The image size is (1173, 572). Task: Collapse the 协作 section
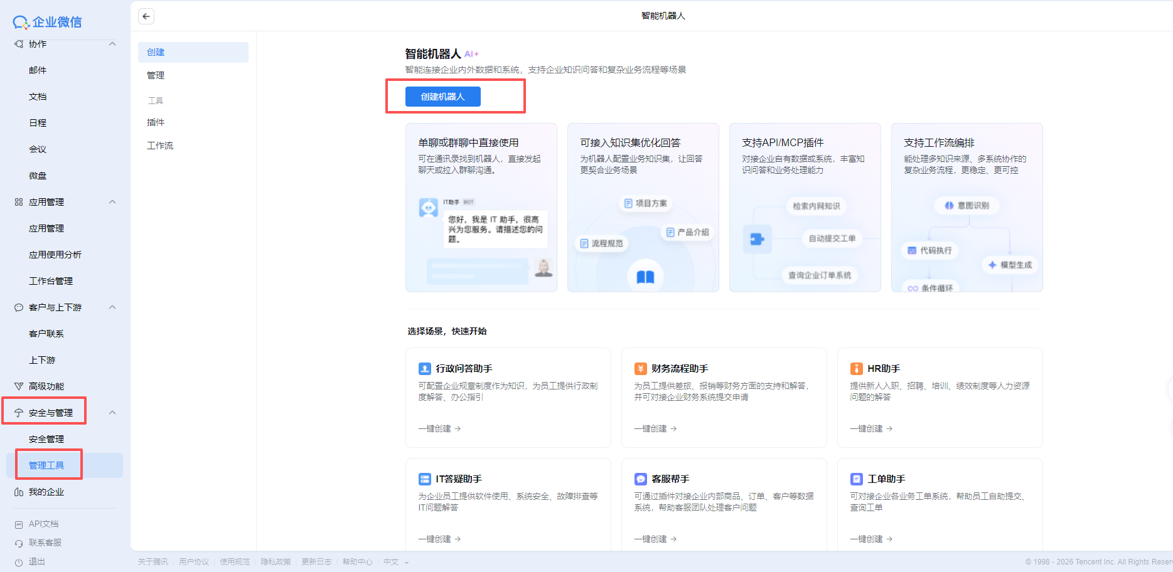tap(112, 44)
